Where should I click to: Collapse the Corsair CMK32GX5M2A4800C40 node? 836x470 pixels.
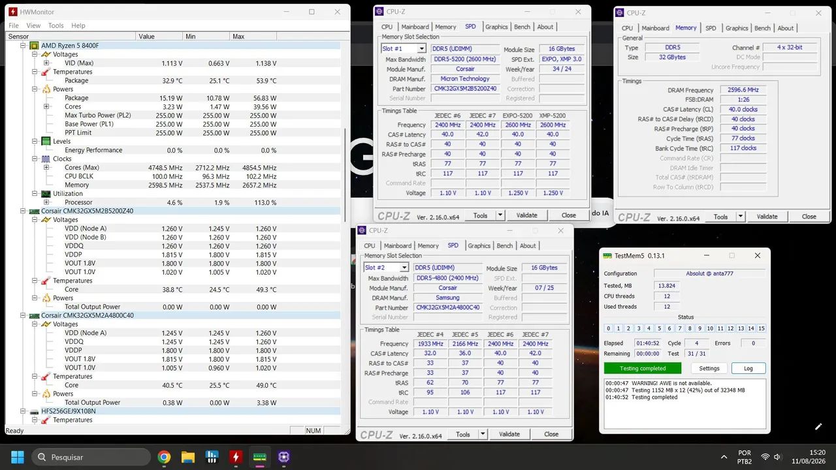(x=24, y=315)
